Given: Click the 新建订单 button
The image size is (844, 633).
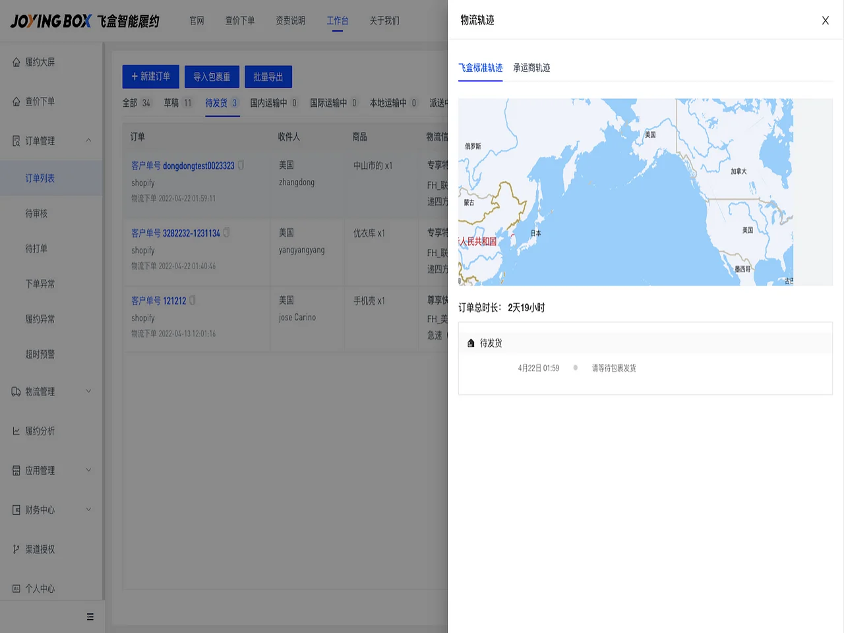Looking at the screenshot, I should point(150,76).
